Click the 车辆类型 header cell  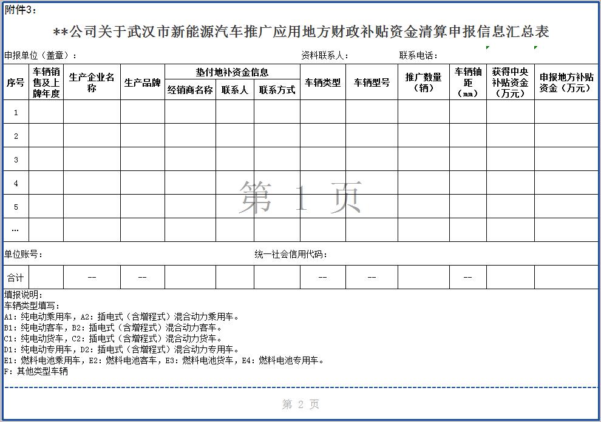[x=322, y=82]
